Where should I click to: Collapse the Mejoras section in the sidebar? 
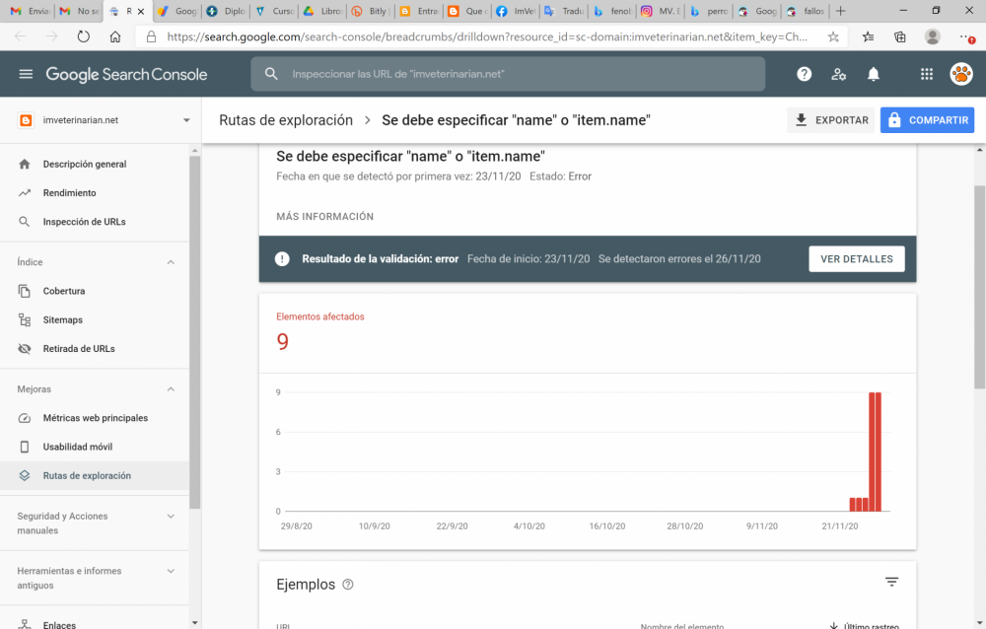[x=170, y=388]
